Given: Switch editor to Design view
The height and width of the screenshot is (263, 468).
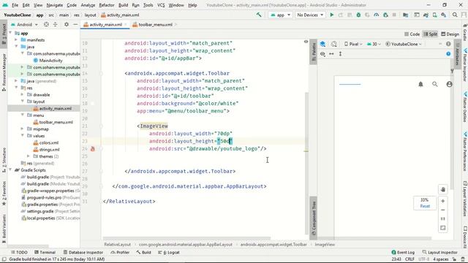Looking at the screenshot, I should [x=450, y=34].
